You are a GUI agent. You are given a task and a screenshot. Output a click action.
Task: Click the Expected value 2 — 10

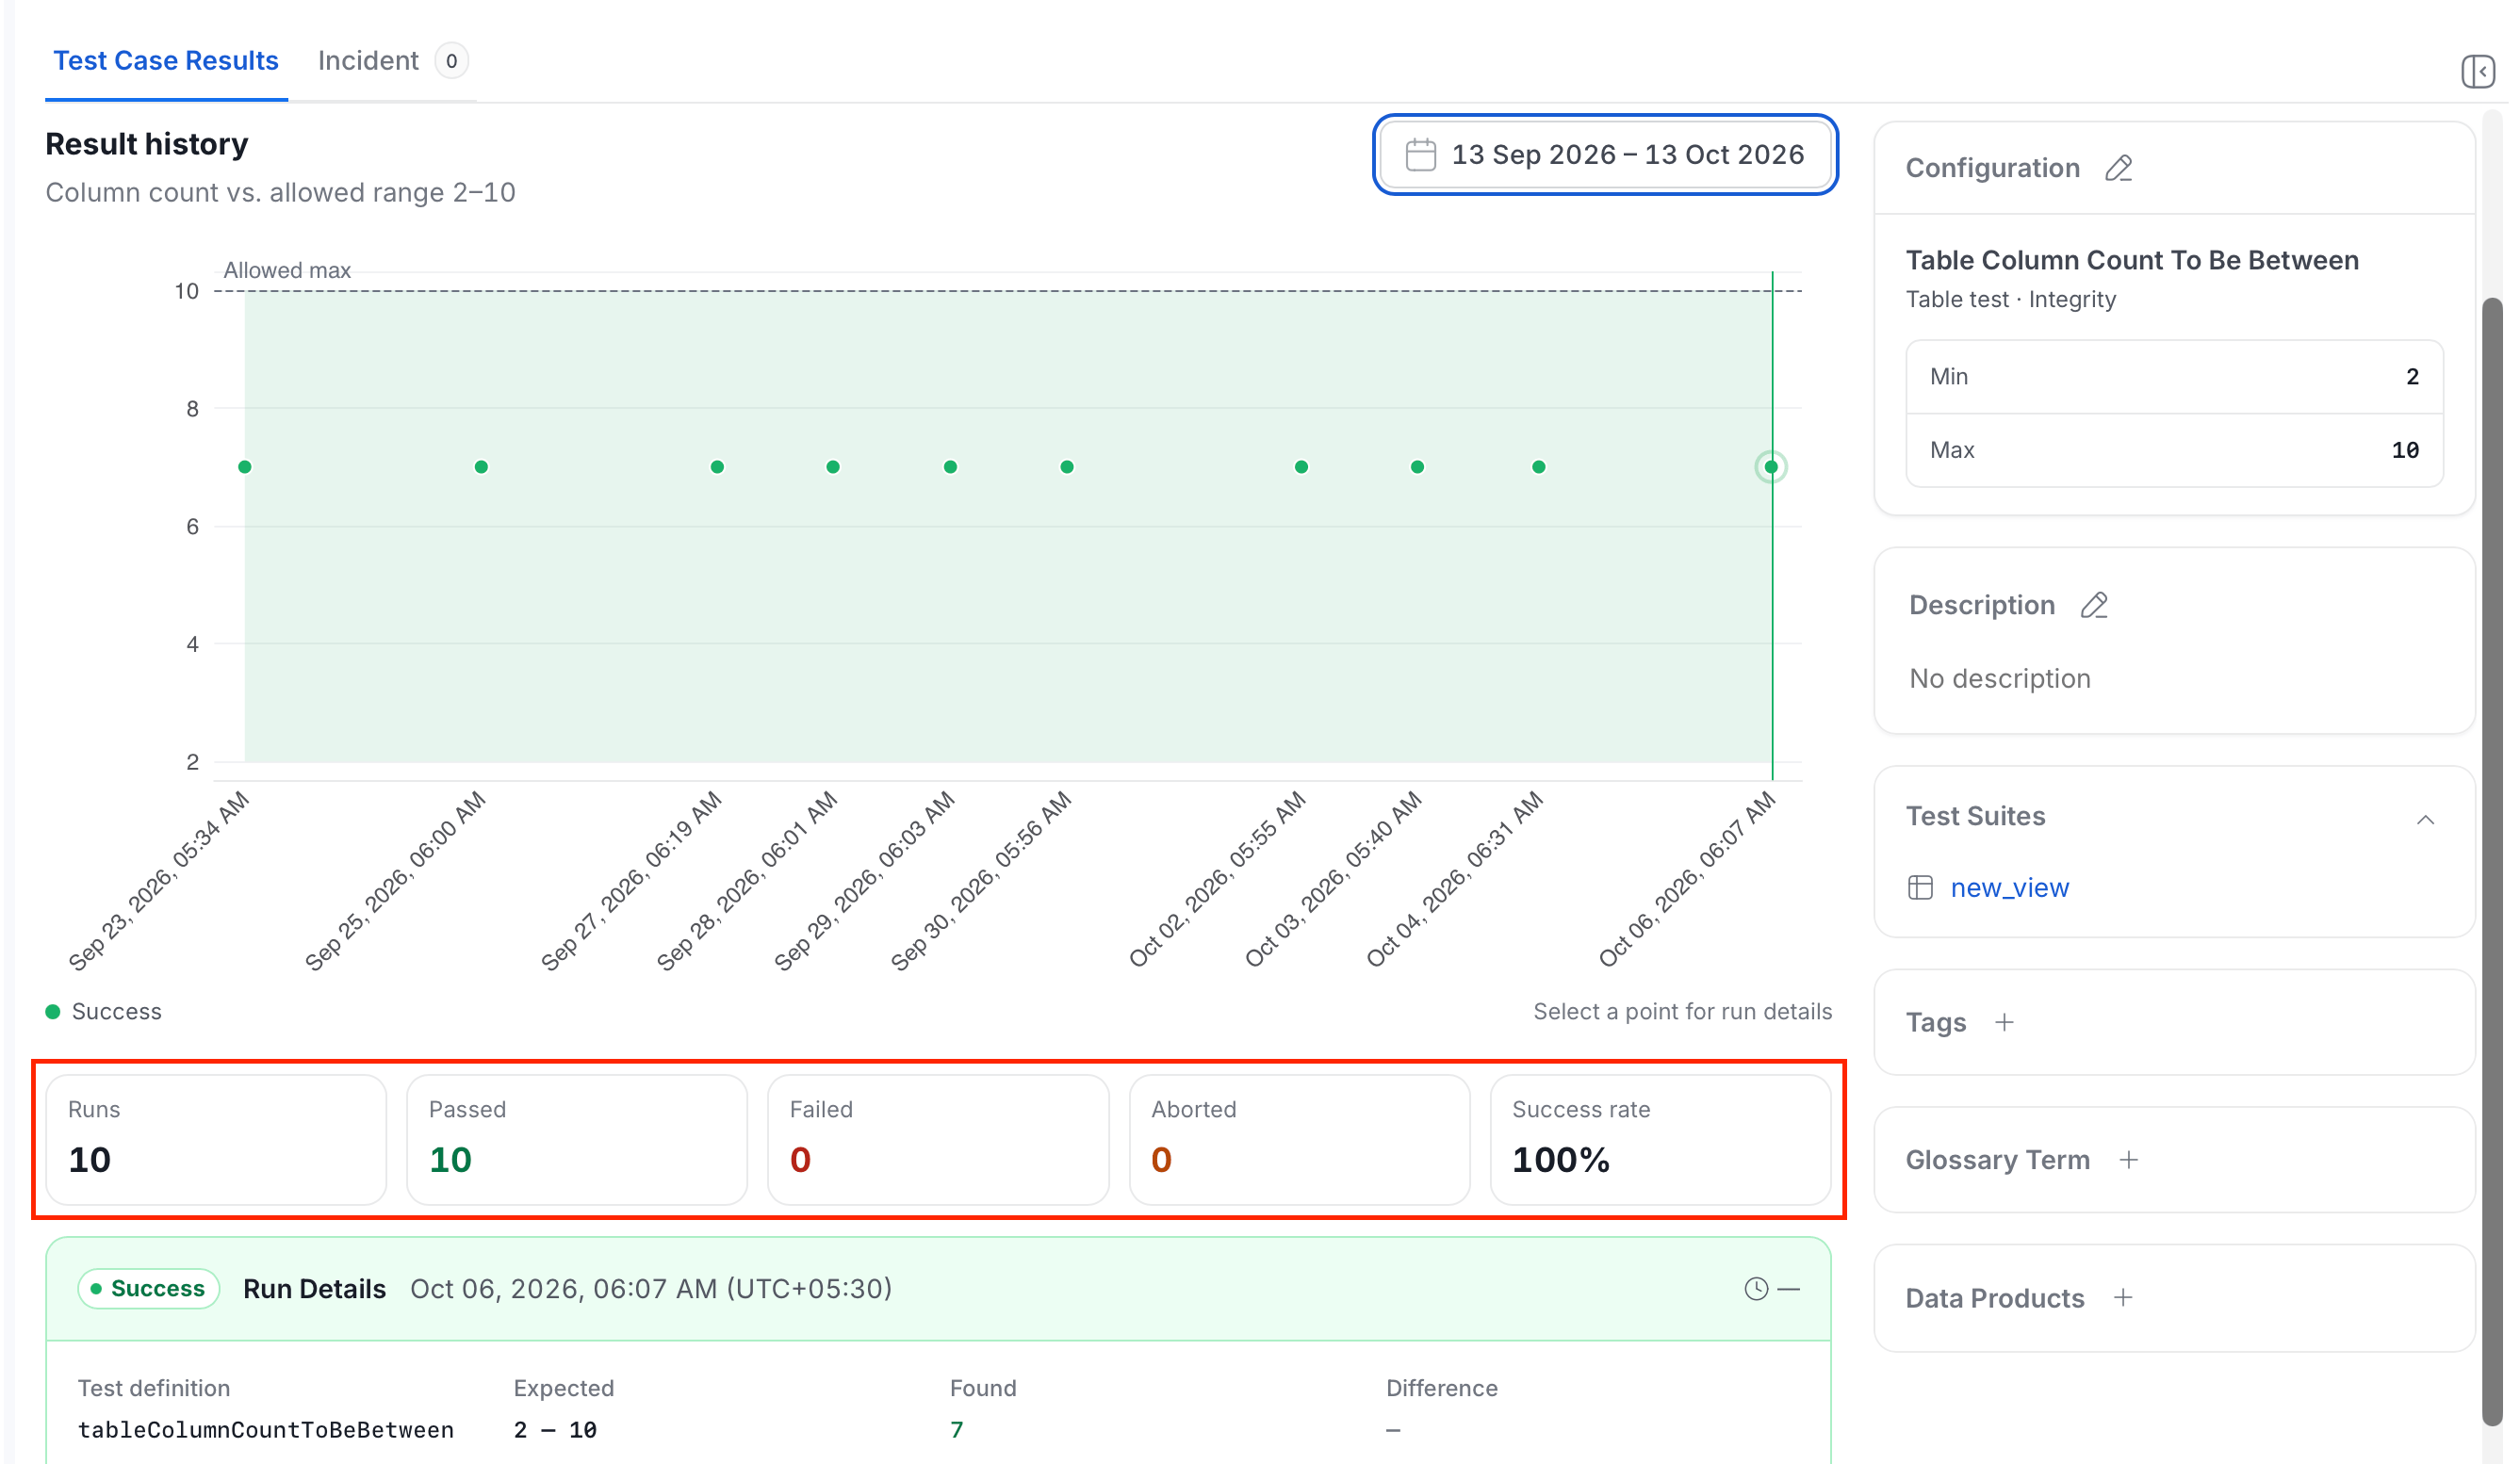coord(555,1430)
